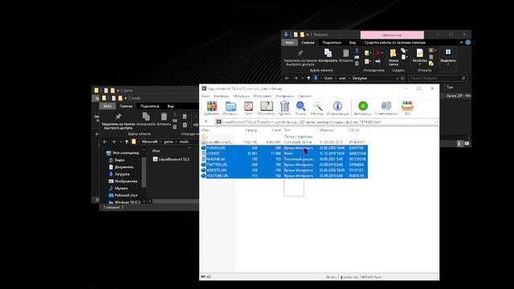The width and height of the screenshot is (514, 289).
Task: Click the Back arrow in Downloads window
Action: [287, 79]
